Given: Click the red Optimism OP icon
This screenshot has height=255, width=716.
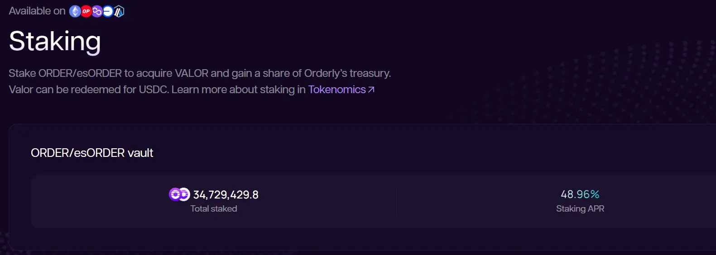Looking at the screenshot, I should coord(86,11).
